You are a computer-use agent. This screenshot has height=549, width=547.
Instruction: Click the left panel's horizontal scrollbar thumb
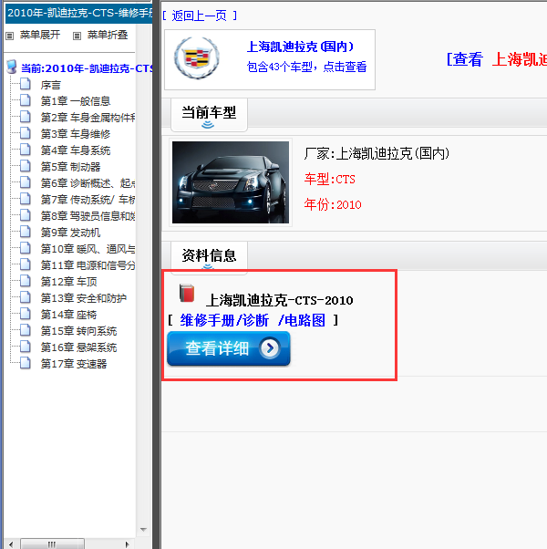(52, 544)
